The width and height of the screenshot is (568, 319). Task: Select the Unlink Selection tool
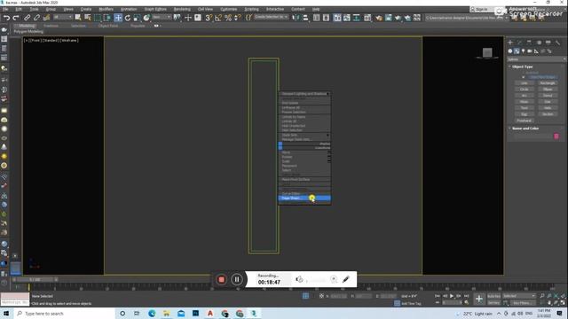pos(36,18)
